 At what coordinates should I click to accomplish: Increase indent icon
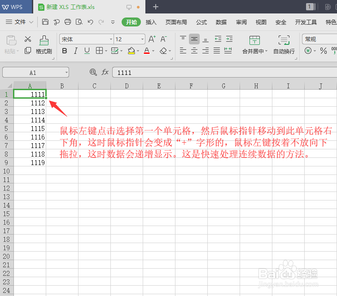[x=229, y=39]
